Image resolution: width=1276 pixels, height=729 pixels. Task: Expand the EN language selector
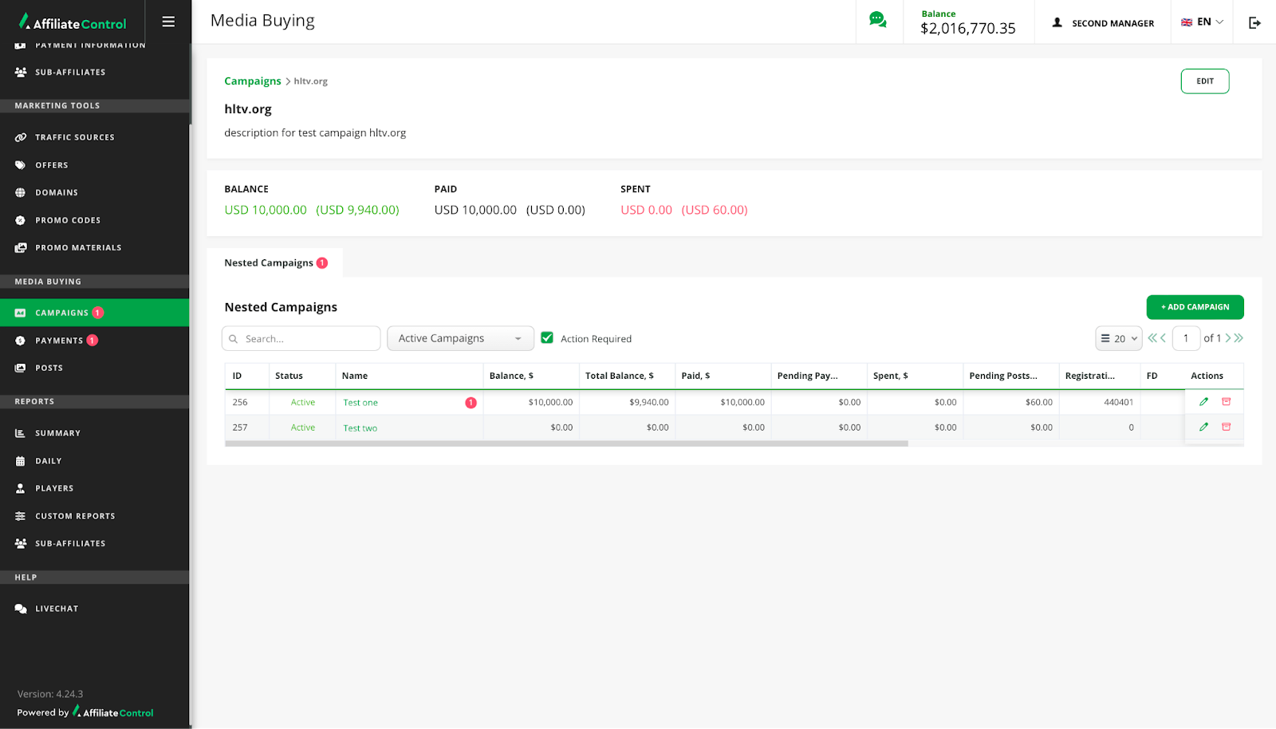point(1202,22)
